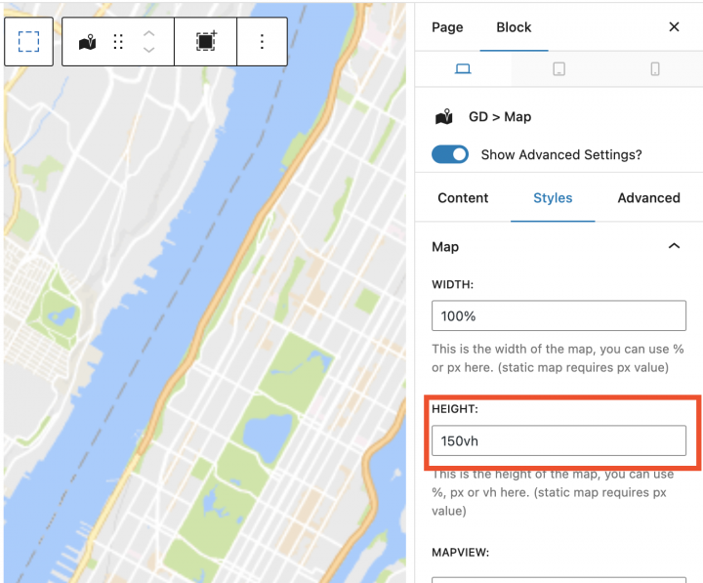This screenshot has height=583, width=703.
Task: Collapse the Map section with the chevron
Action: pos(674,247)
